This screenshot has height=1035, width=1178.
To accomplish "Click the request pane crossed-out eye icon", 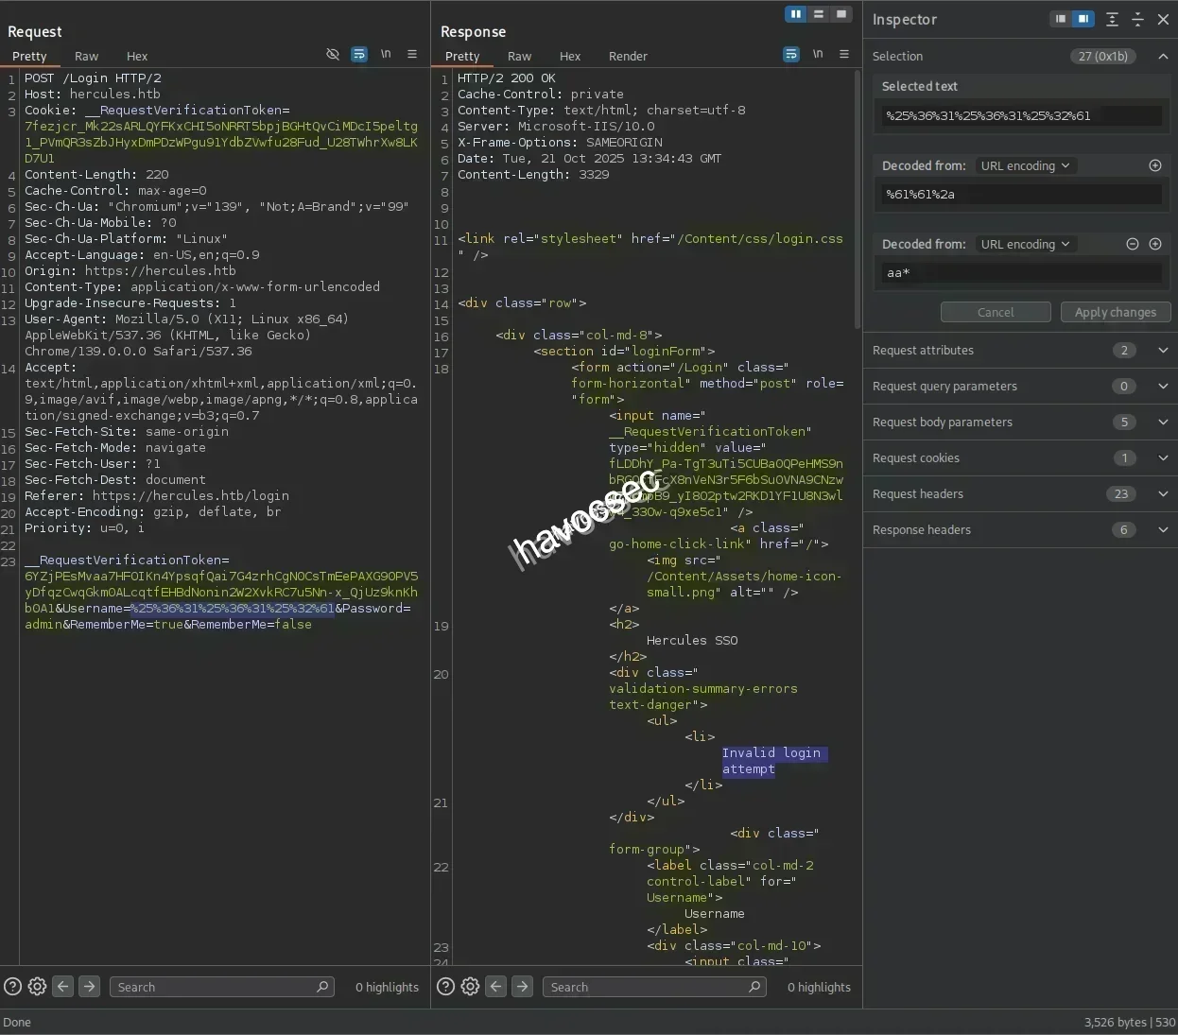I will [333, 55].
